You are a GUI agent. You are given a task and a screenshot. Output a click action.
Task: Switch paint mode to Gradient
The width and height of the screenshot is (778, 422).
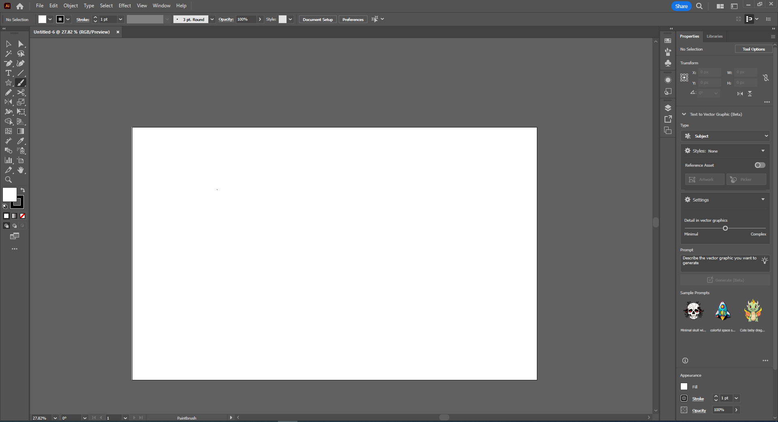pos(15,216)
